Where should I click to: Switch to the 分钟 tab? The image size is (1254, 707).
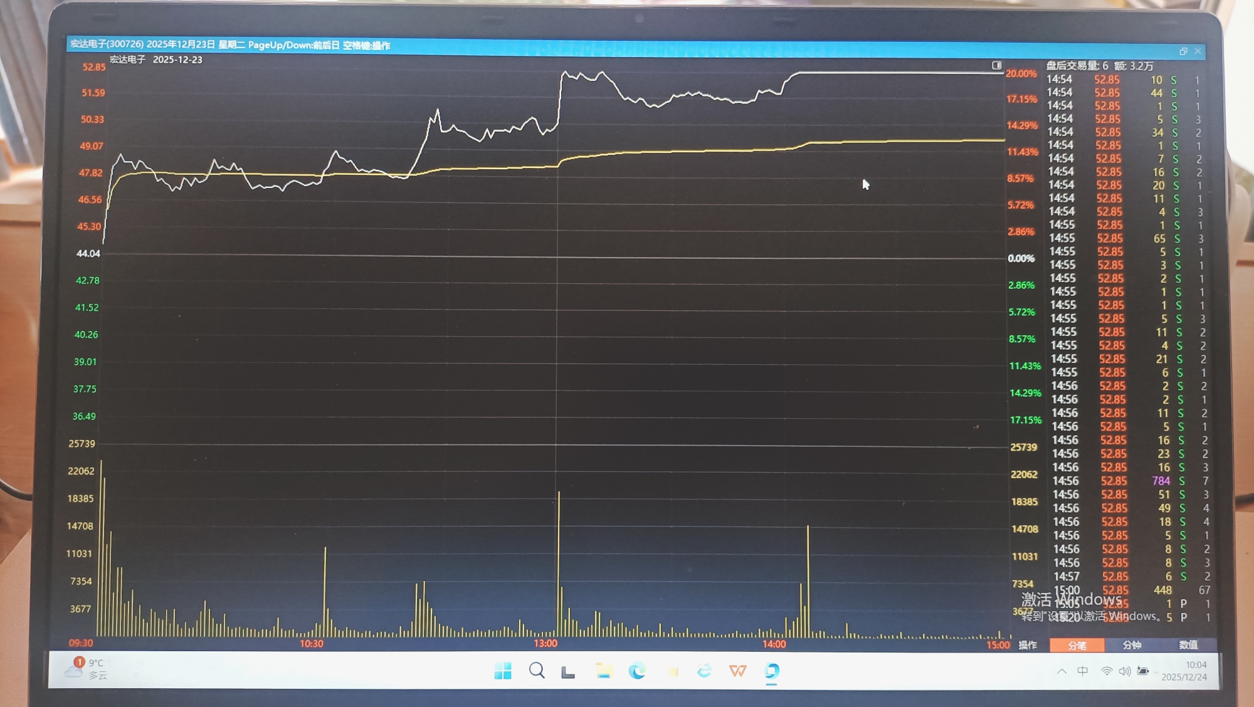(x=1132, y=645)
